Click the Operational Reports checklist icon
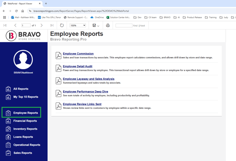 [x=8, y=145]
